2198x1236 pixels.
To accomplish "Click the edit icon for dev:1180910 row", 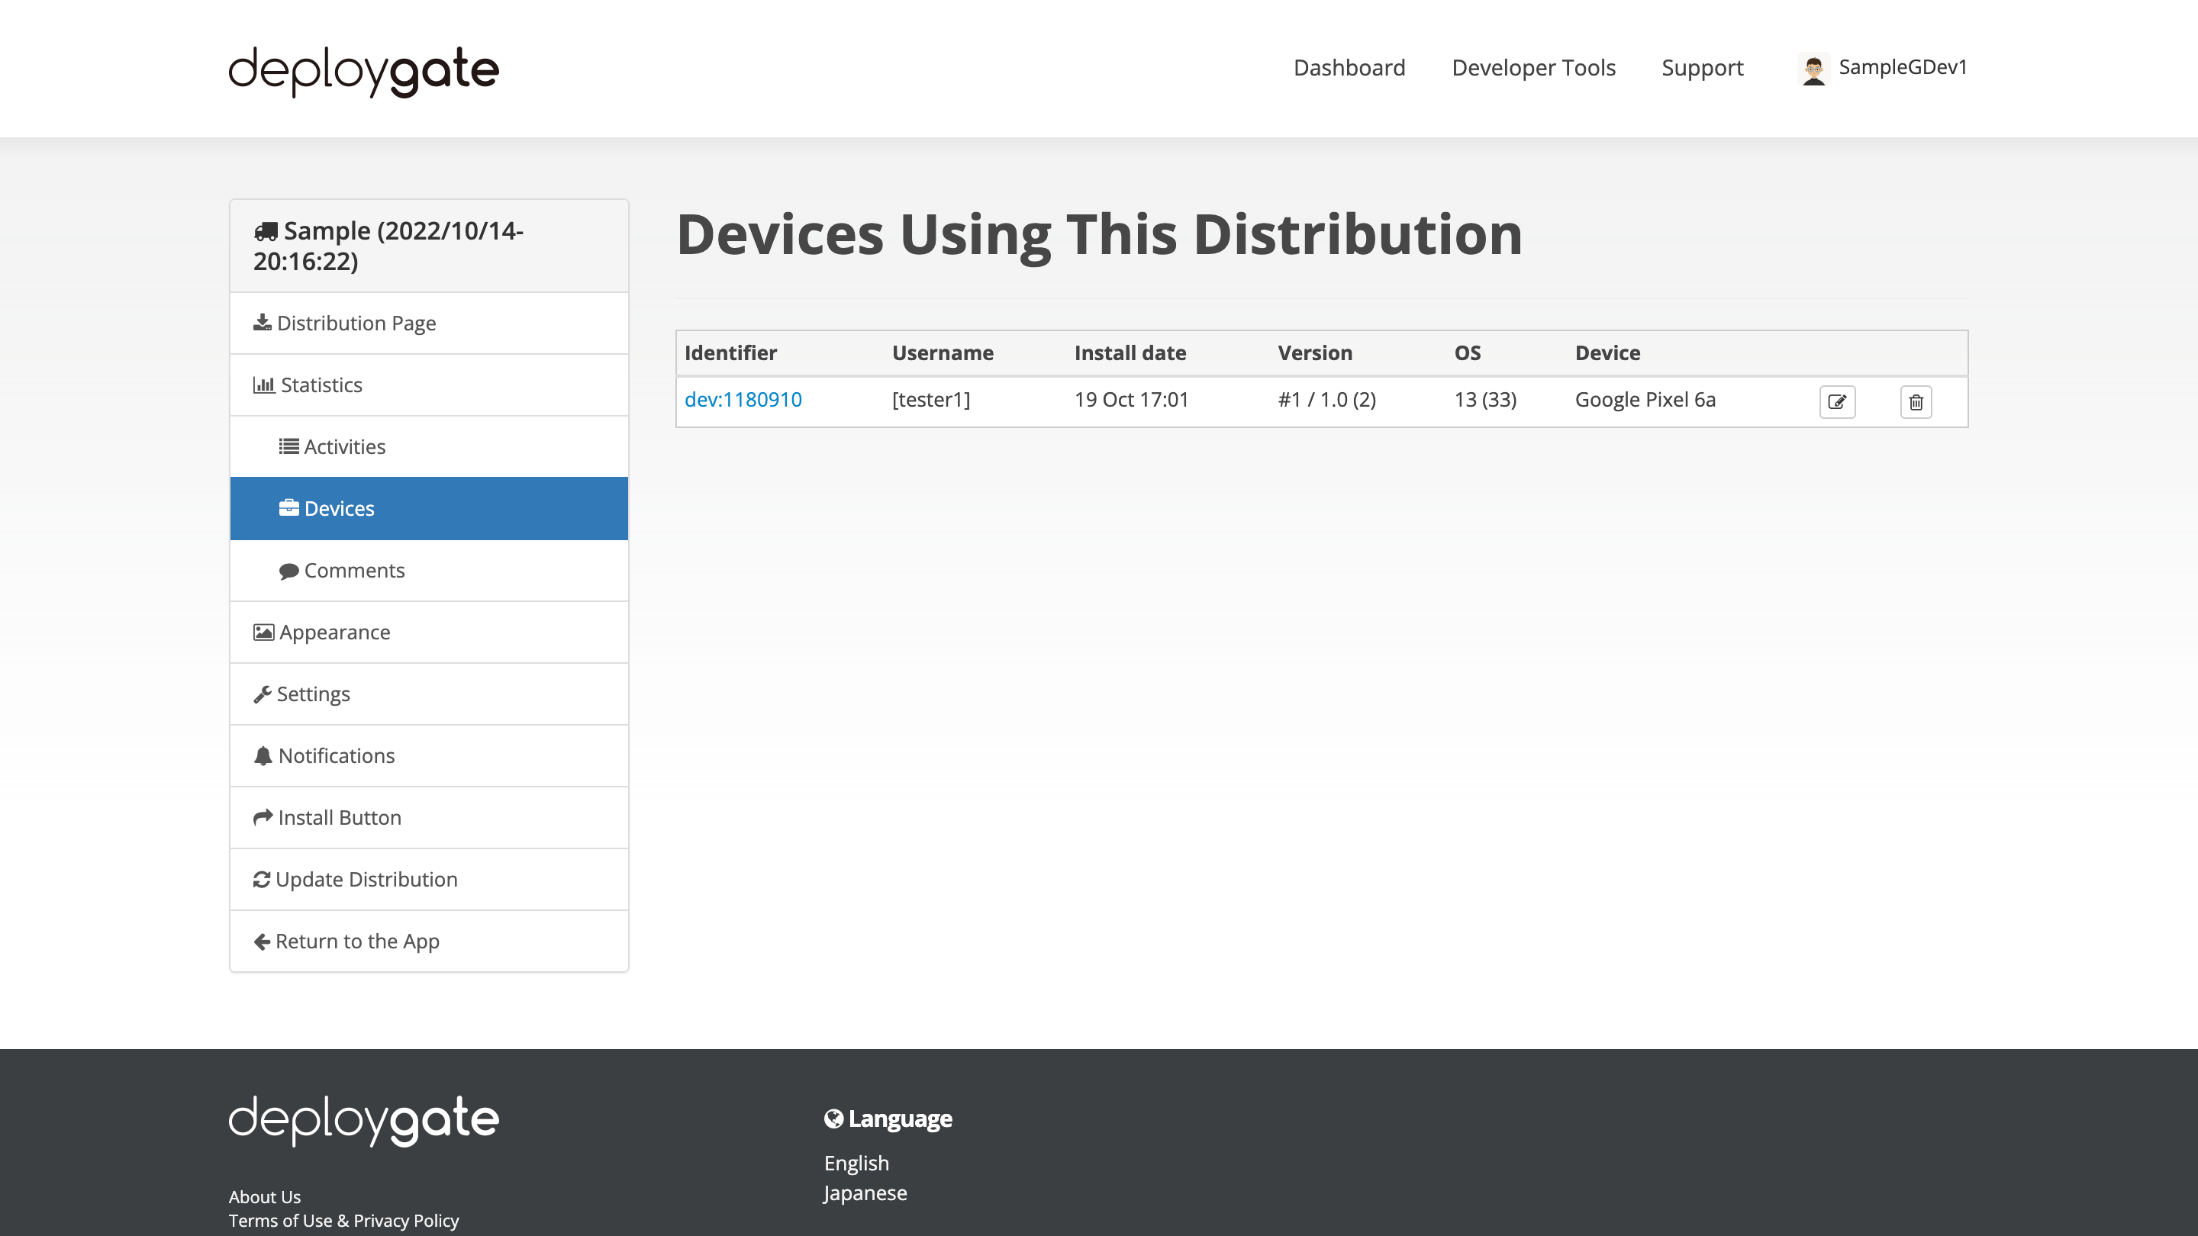I will pos(1838,401).
